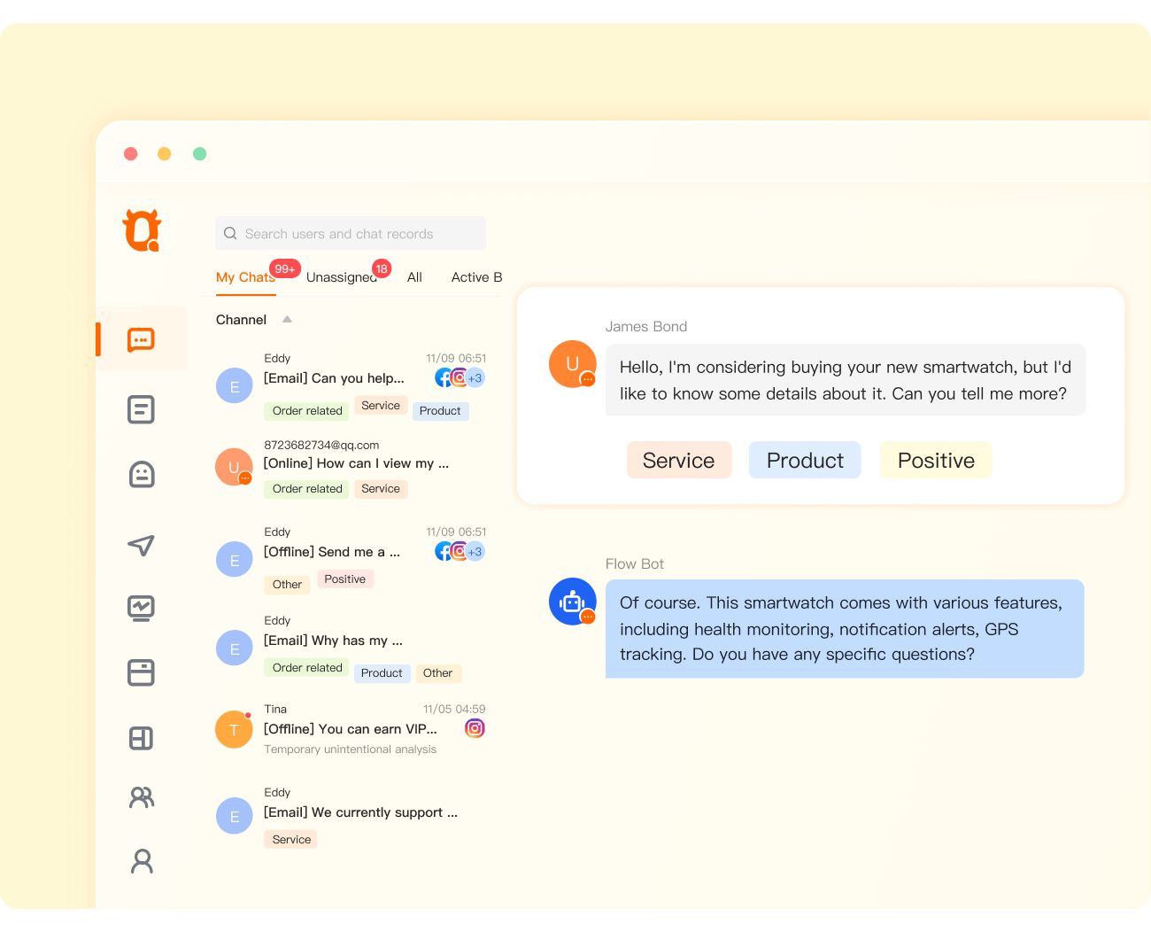Open the layout panel sidebar icon
Screen dimensions: 1151x932
click(141, 738)
